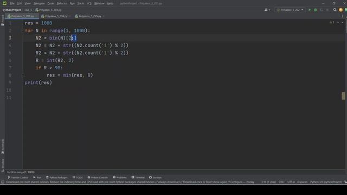347x195 pixels.
Task: Open the File menu
Action: tap(12, 4)
